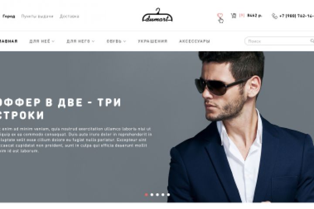Expand the ДЛЯ НЕЁ dropdown menu
Screen dimensions: 314x209
[42, 41]
